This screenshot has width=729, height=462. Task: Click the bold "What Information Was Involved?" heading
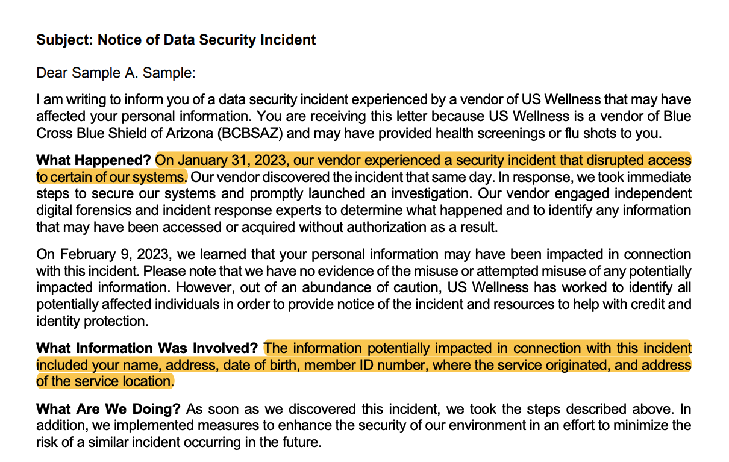point(147,348)
